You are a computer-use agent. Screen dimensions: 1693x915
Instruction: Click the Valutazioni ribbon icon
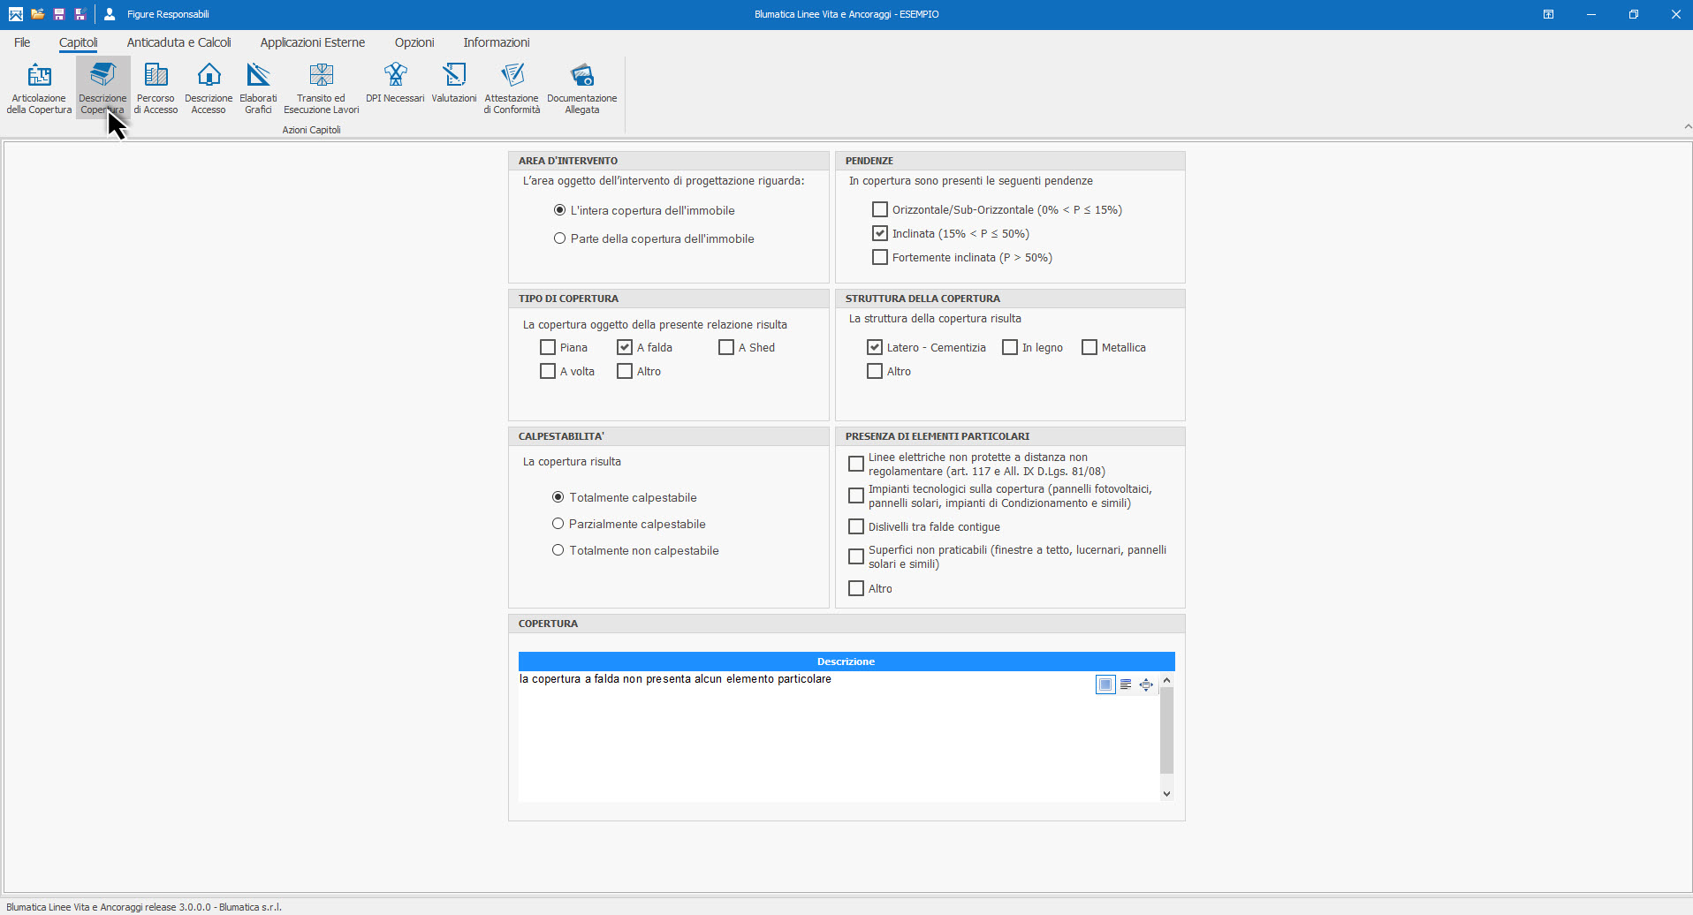click(454, 85)
